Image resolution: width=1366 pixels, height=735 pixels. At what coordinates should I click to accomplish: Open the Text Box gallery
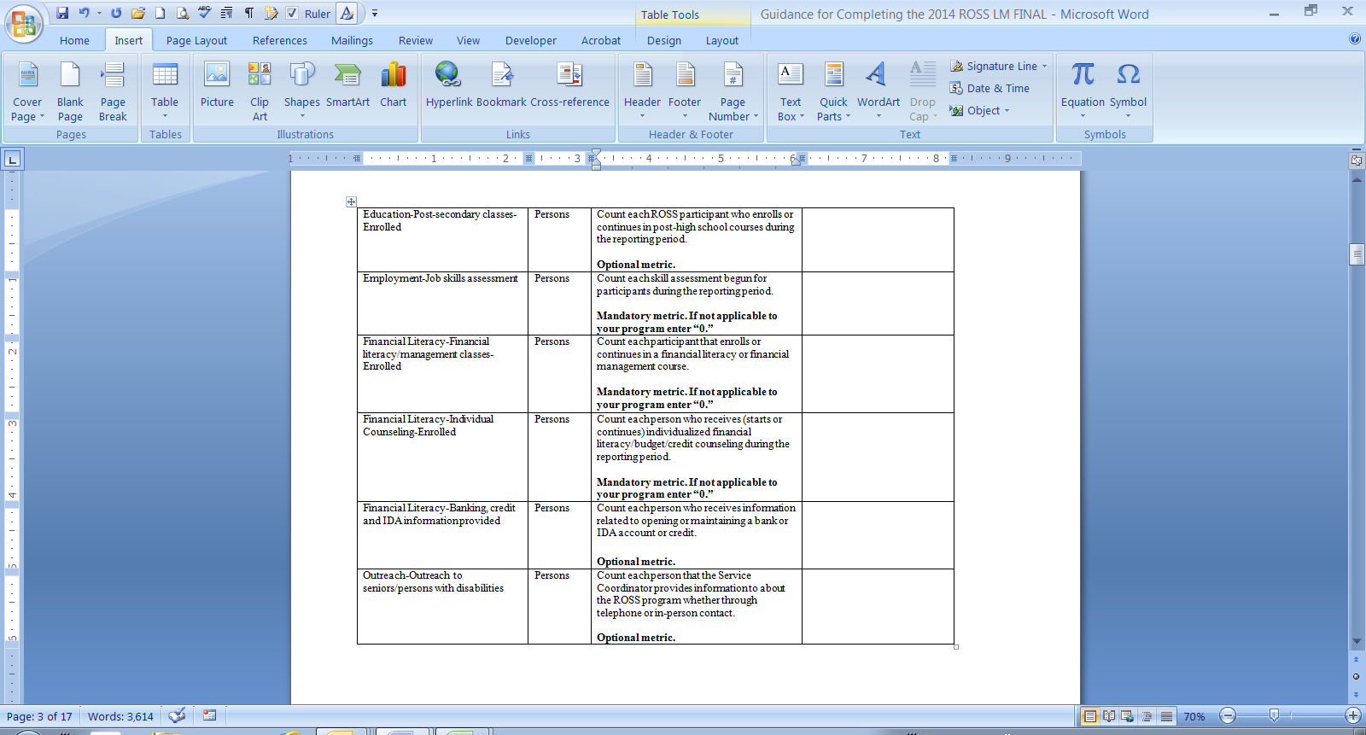(791, 91)
